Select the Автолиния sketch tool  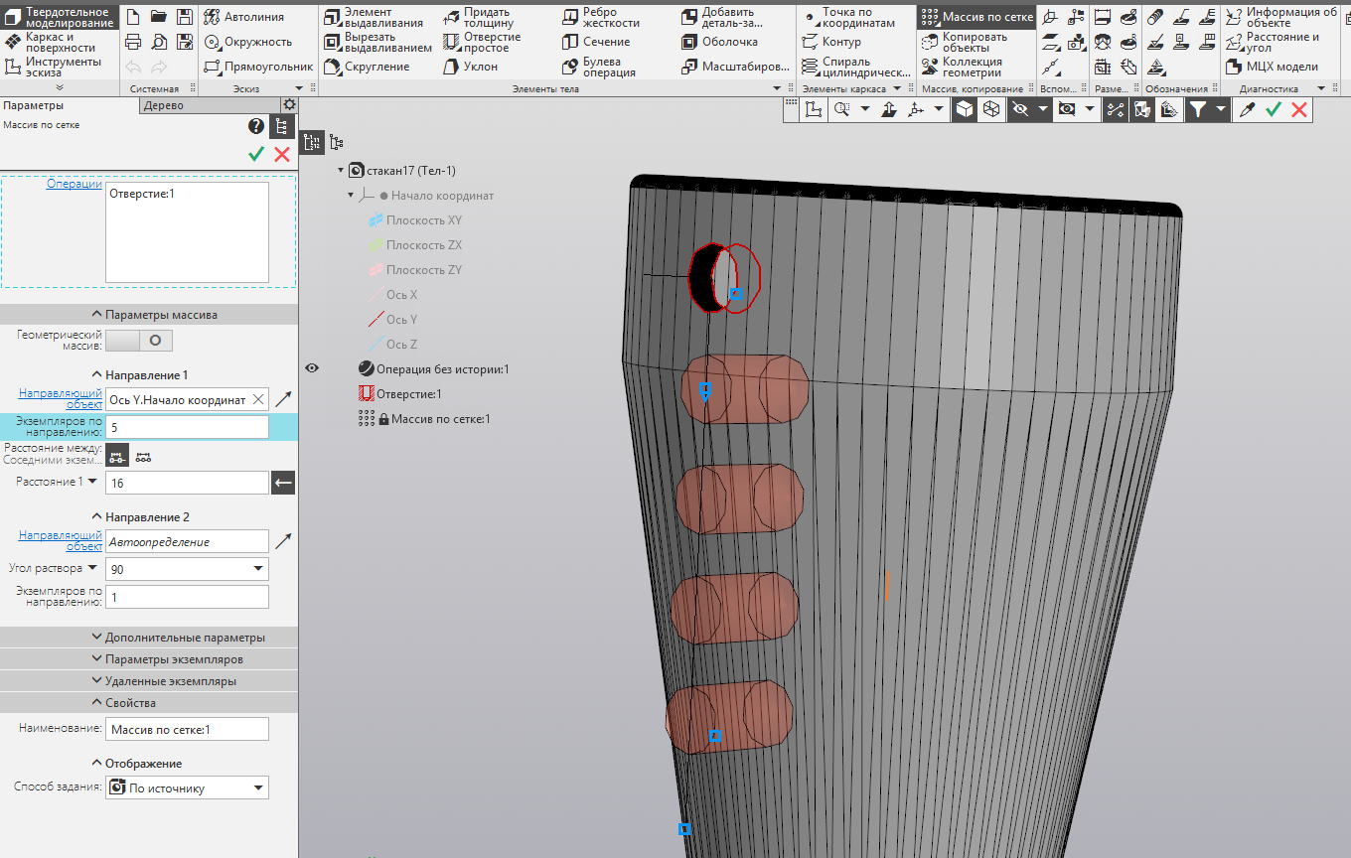[x=244, y=17]
